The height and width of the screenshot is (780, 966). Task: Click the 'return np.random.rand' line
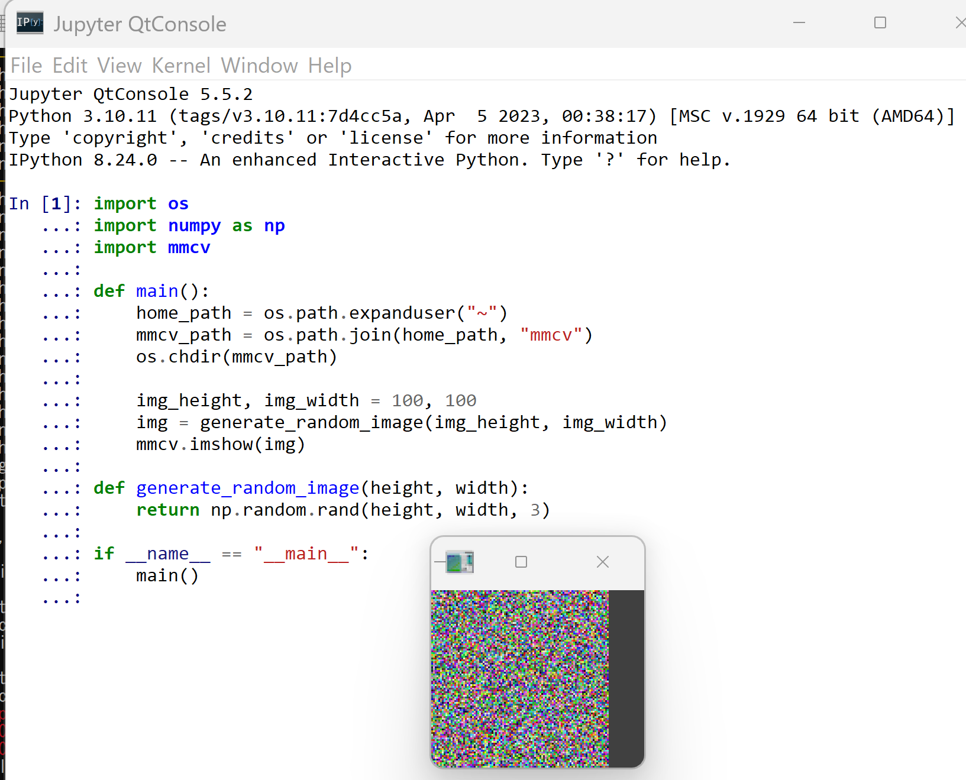coord(343,510)
